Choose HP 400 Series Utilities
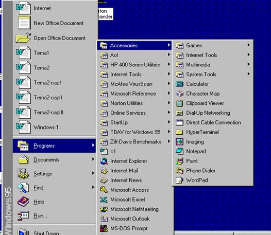Image resolution: width=271 pixels, height=235 pixels. click(134, 65)
